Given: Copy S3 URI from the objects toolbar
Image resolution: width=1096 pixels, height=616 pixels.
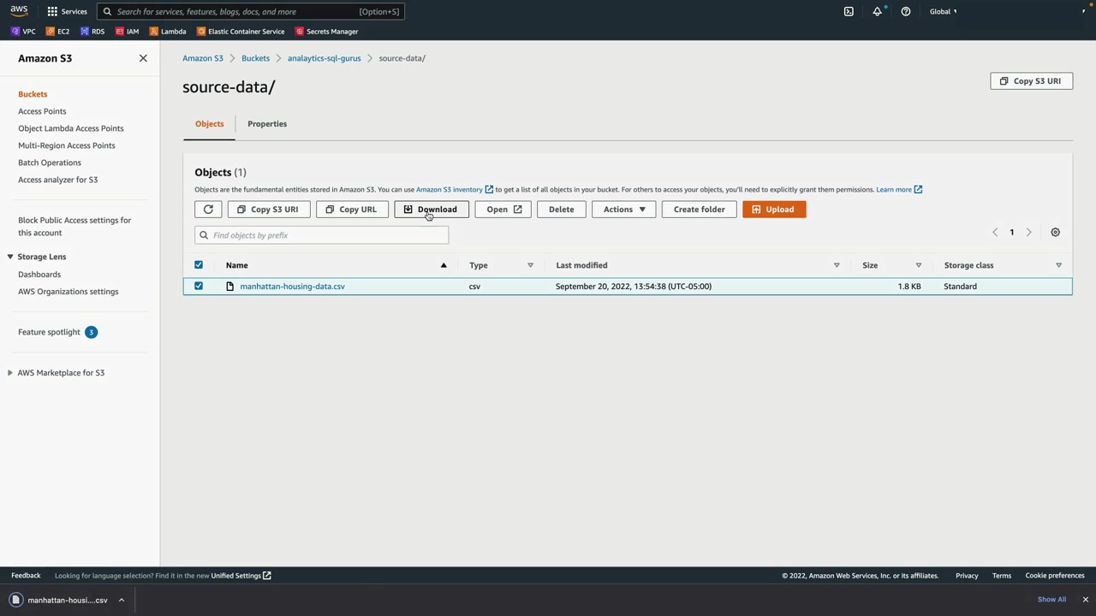Looking at the screenshot, I should (x=269, y=210).
